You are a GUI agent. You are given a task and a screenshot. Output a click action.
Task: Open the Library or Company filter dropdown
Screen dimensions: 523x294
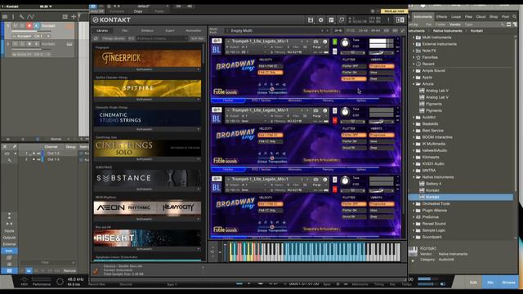(x=162, y=38)
